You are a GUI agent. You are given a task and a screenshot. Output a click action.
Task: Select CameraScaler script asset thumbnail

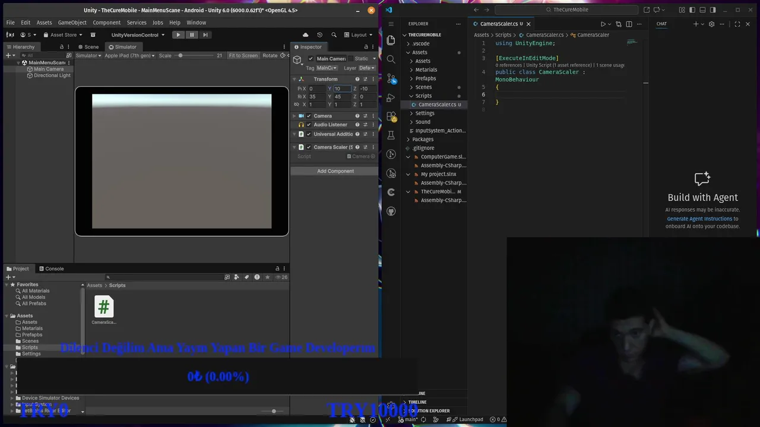[104, 307]
